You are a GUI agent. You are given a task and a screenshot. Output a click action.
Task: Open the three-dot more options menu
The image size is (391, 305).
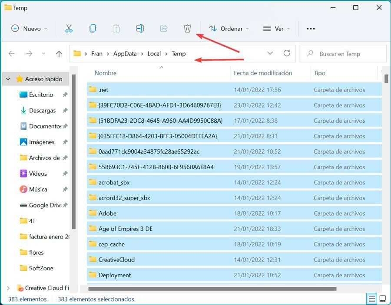click(x=311, y=29)
